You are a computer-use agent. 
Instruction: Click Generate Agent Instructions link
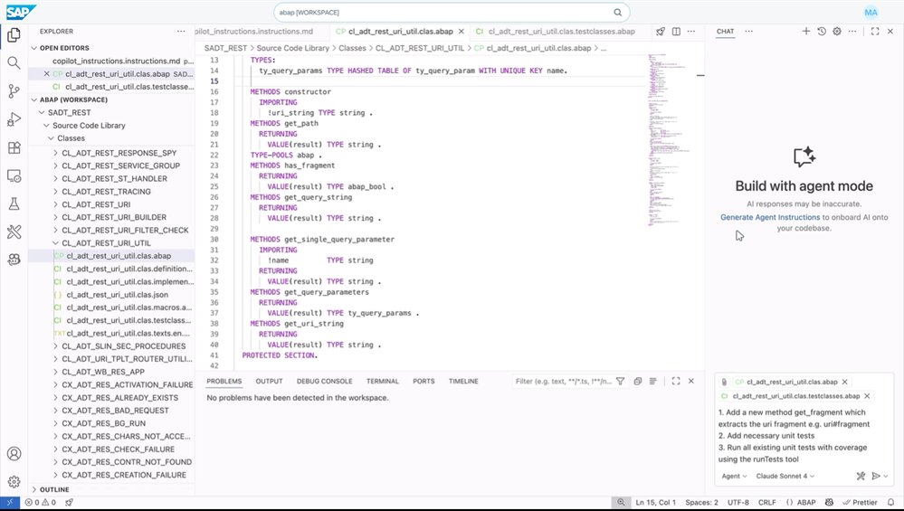coord(770,217)
